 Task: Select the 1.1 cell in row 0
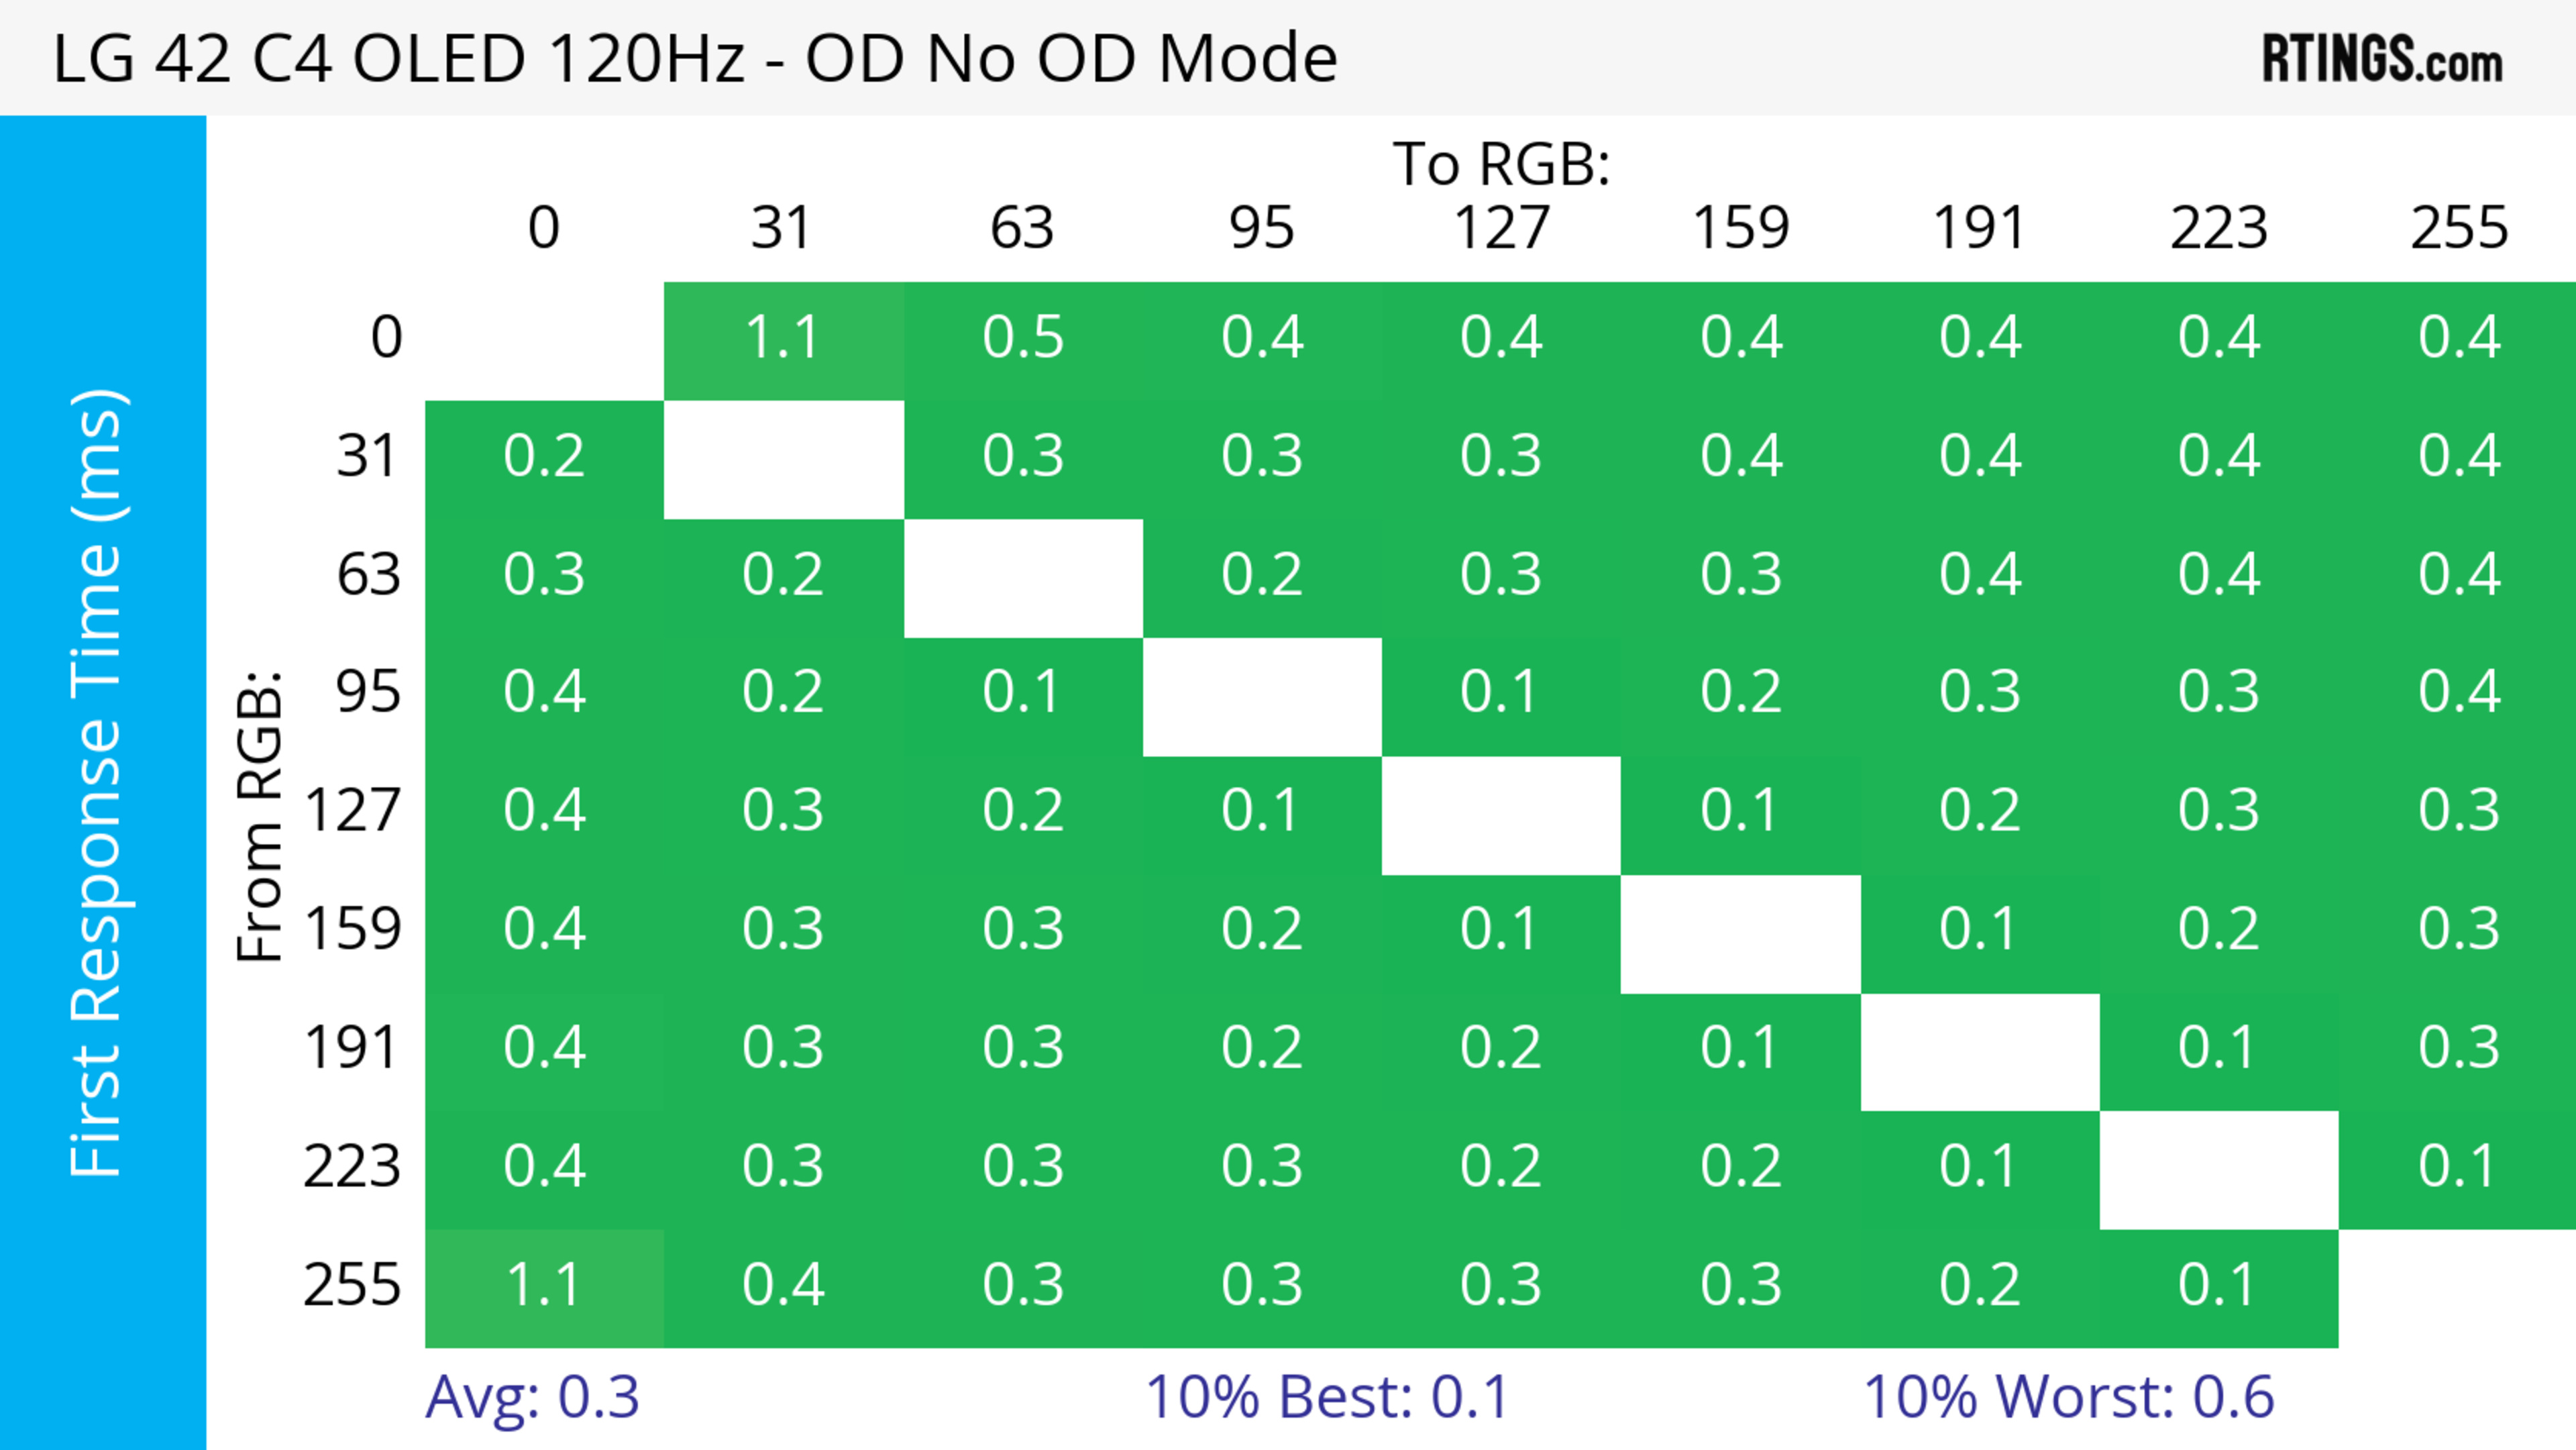coord(783,338)
